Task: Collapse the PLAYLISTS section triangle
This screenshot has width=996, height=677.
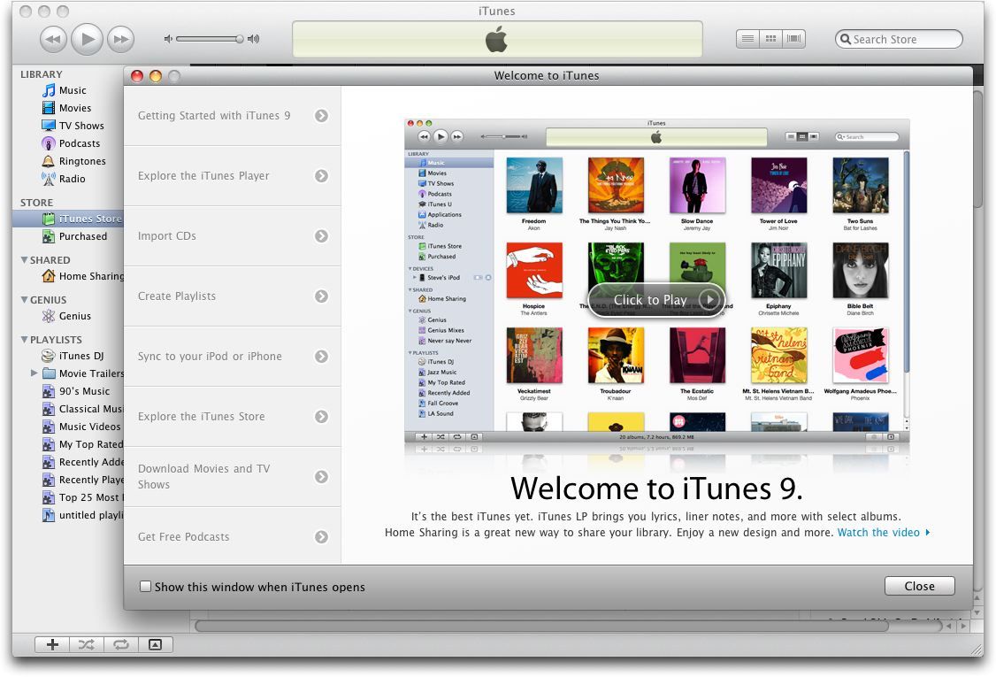Action: 24,340
